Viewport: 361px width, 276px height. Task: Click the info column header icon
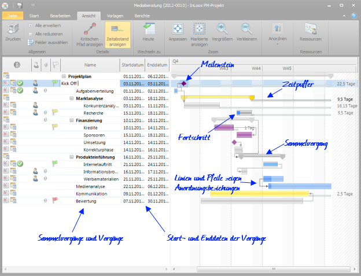click(17, 65)
